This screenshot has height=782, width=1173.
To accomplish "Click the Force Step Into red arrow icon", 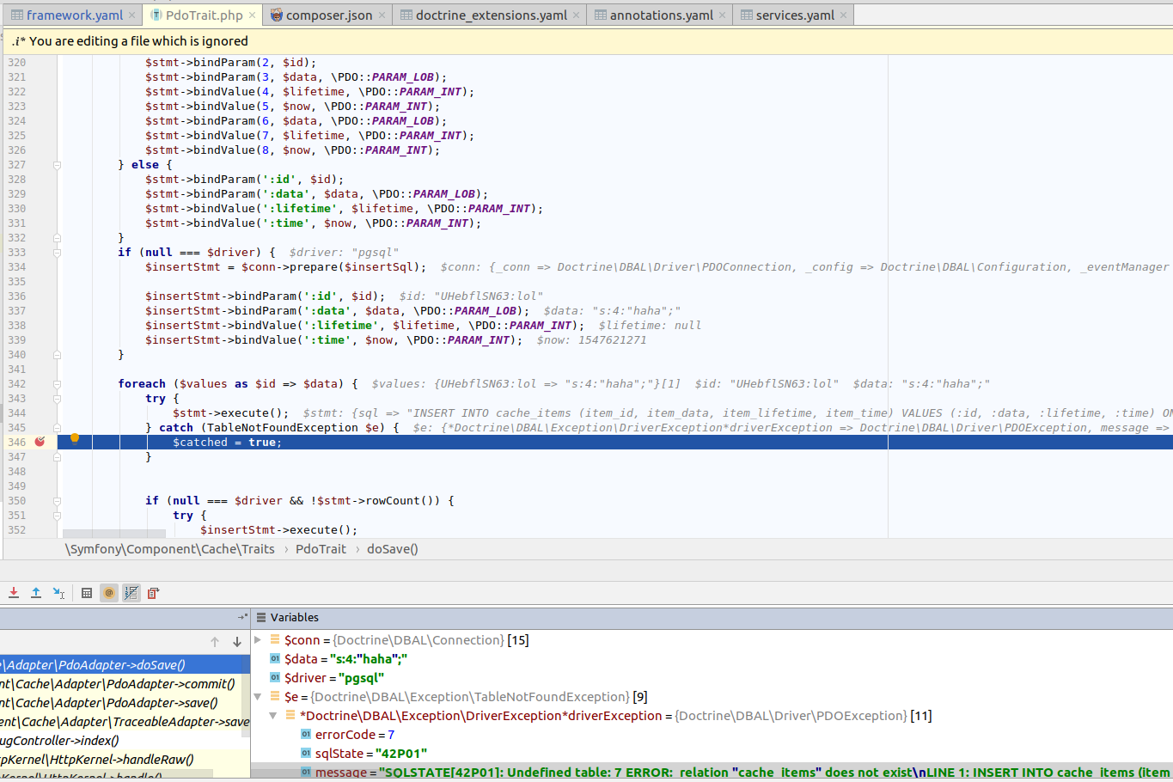I will point(14,593).
